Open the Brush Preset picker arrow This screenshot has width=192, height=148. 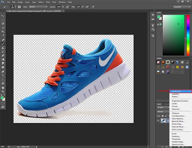pyautogui.click(x=15, y=7)
